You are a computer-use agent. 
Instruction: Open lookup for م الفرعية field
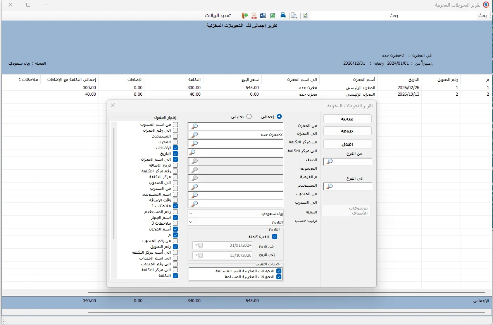pos(195,178)
